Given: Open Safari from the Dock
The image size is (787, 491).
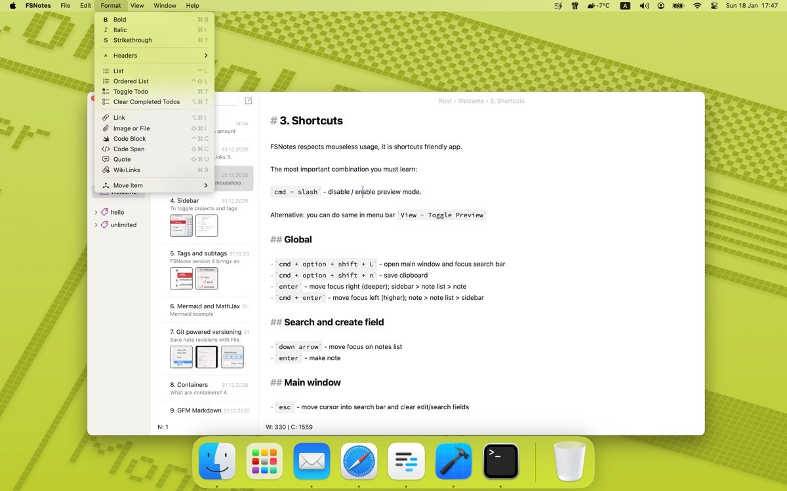Looking at the screenshot, I should click(359, 461).
